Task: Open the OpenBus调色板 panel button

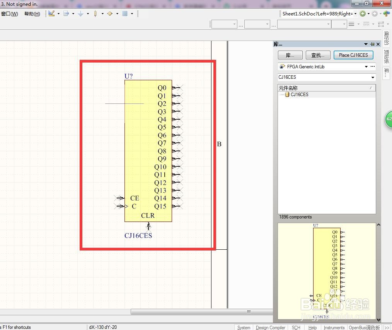Action: coord(364,328)
